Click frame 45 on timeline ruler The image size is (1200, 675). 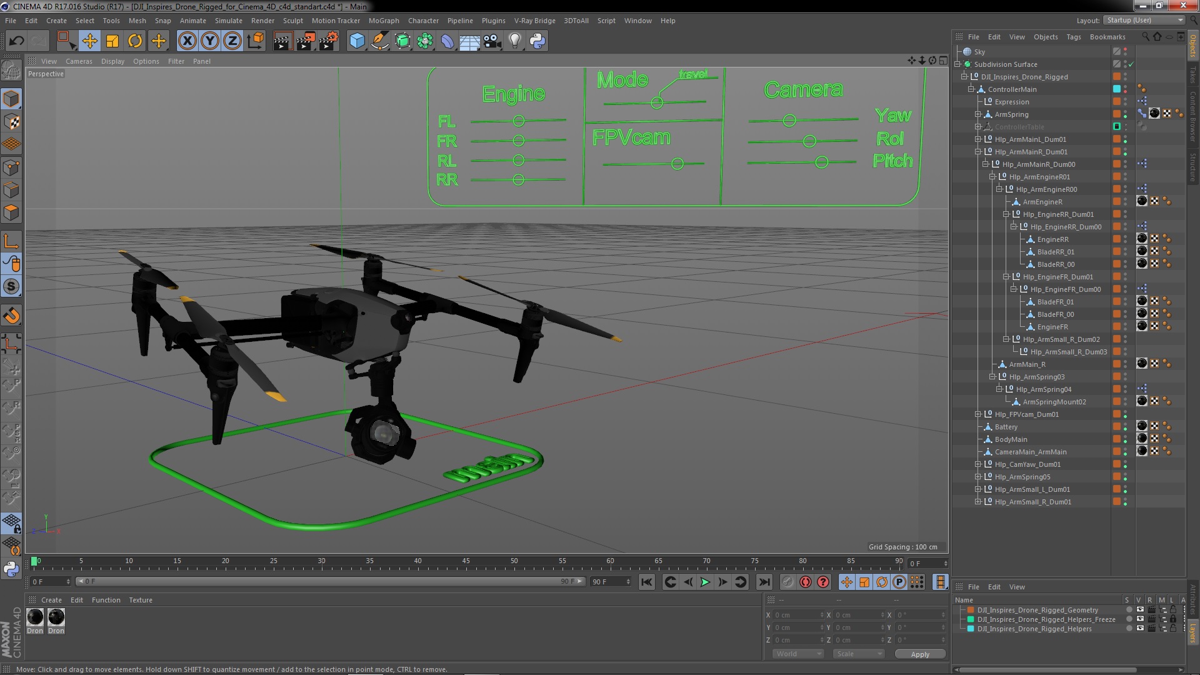coord(466,561)
